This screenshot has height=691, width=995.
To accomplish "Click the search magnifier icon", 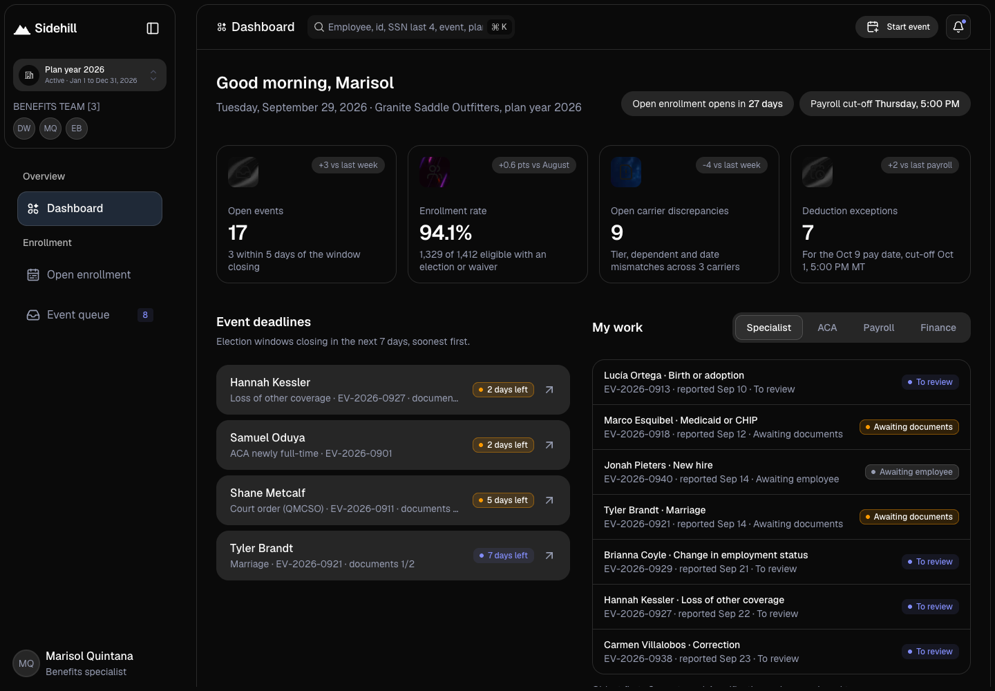I will [x=319, y=27].
